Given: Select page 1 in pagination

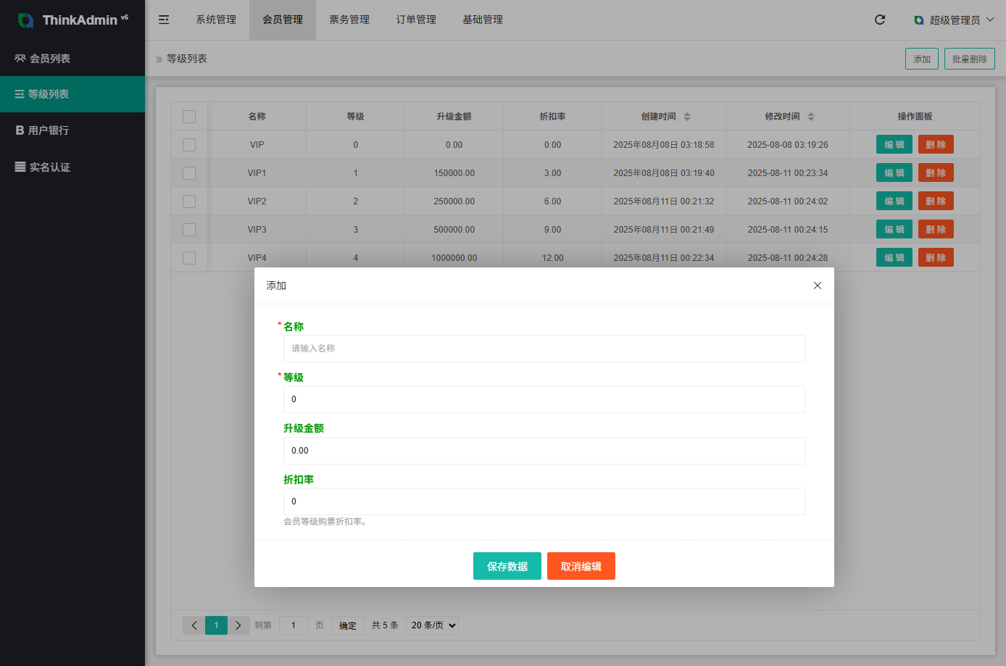Looking at the screenshot, I should coord(216,625).
